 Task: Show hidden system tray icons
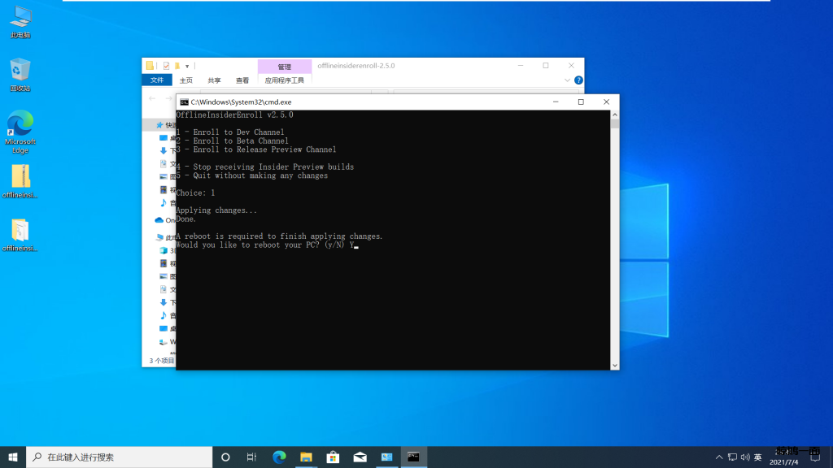[719, 457]
